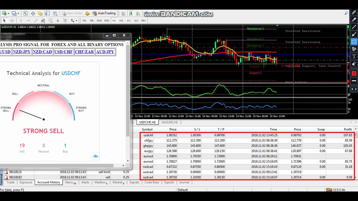Click the cloud icon under the gauge

click(x=96, y=156)
